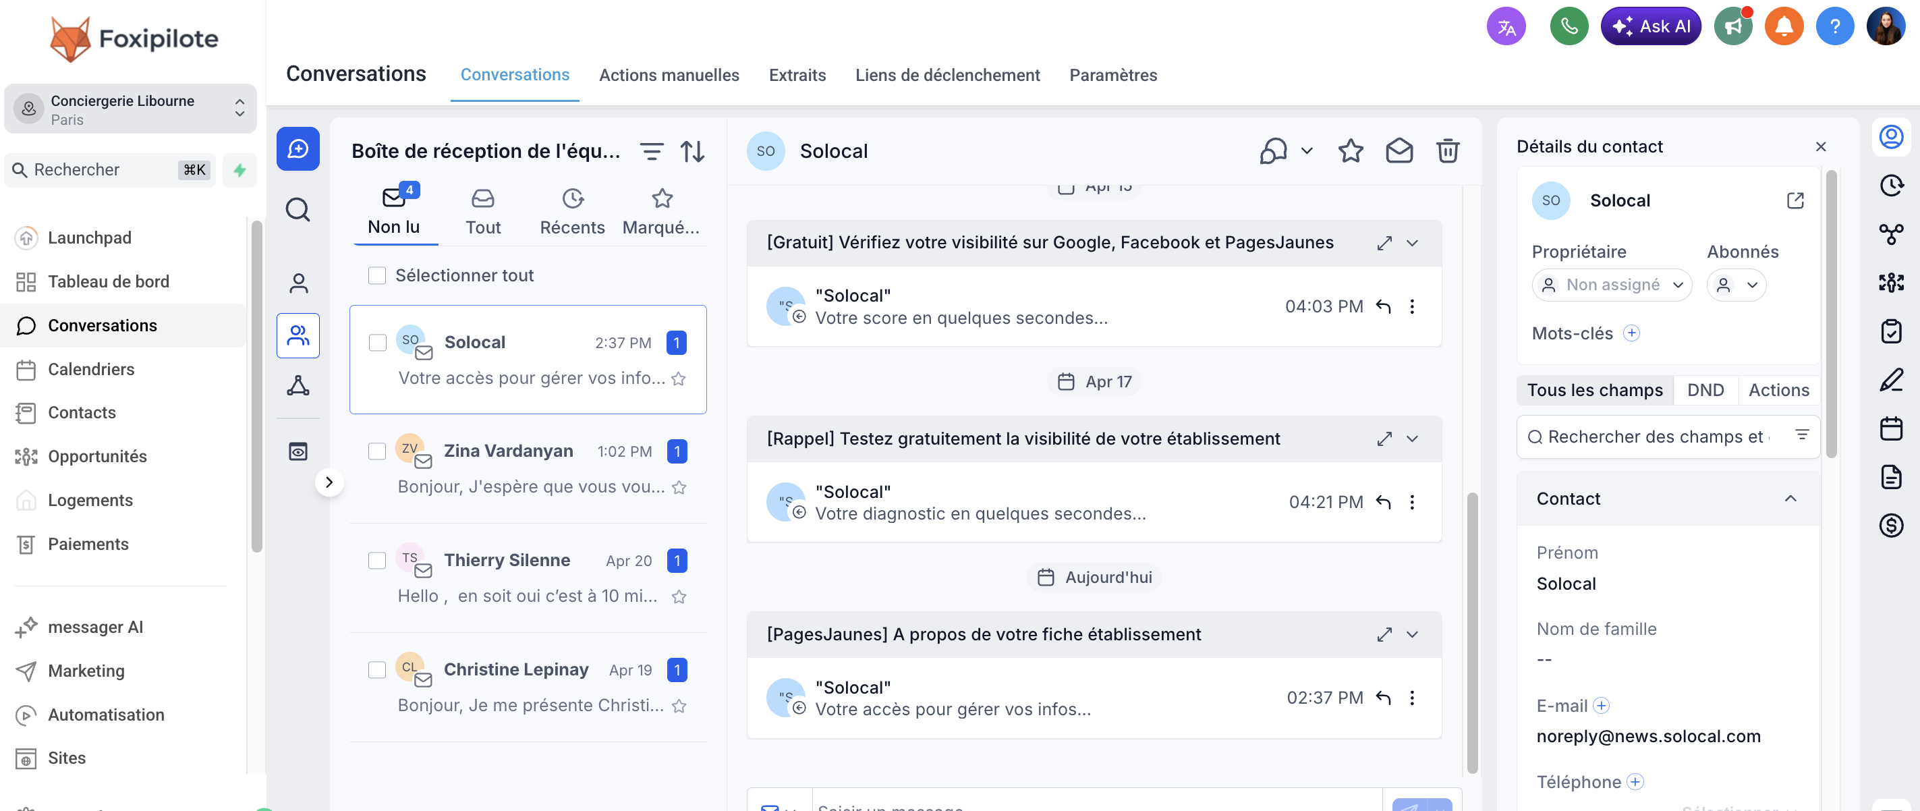Open the blue help question mark
This screenshot has height=811, width=1920.
click(x=1834, y=27)
